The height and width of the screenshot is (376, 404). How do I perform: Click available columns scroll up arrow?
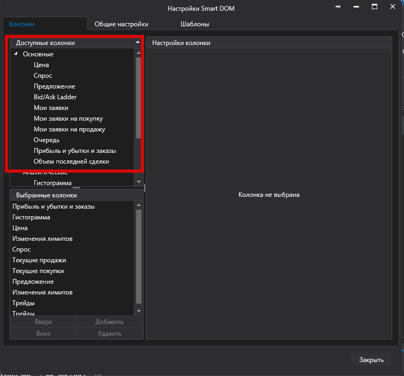tap(139, 53)
